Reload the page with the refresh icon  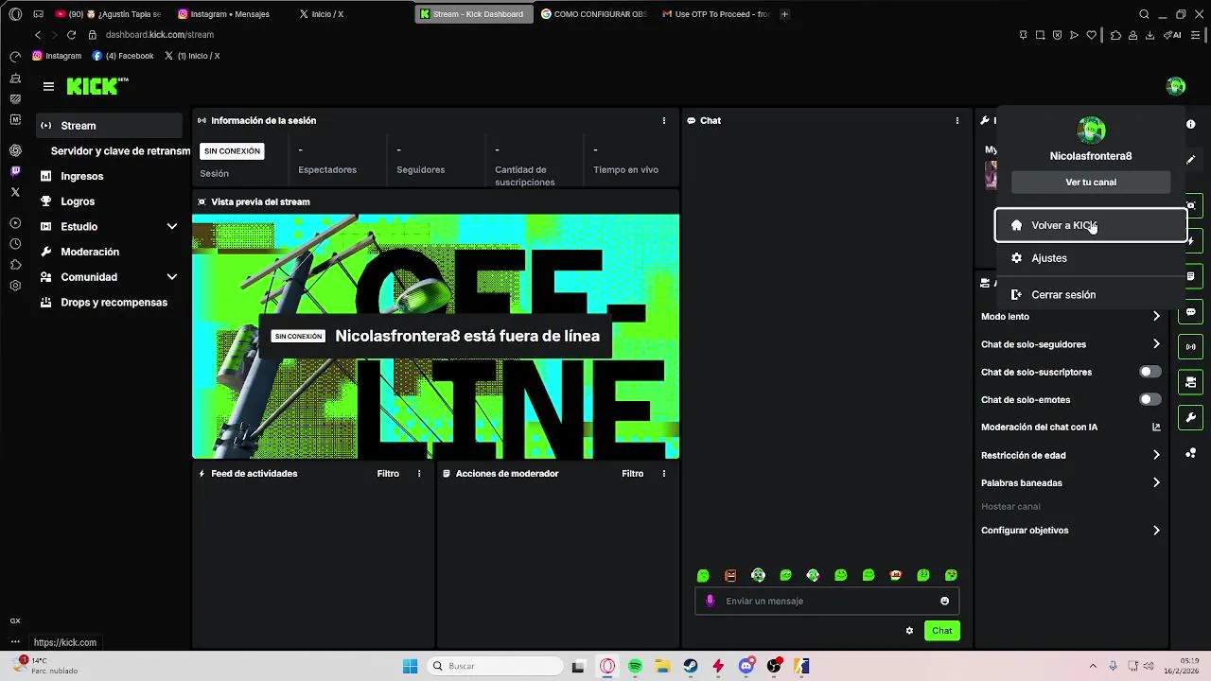(x=71, y=35)
